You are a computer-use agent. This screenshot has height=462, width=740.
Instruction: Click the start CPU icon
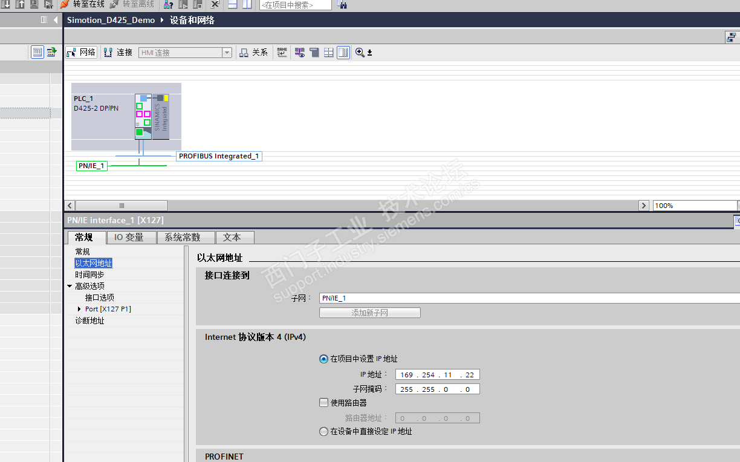click(184, 4)
